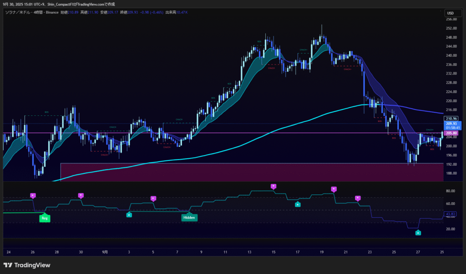Viewport: 466px width, 274px height.
Task: Select the dark pink demand zone rectangle
Action: [251, 172]
